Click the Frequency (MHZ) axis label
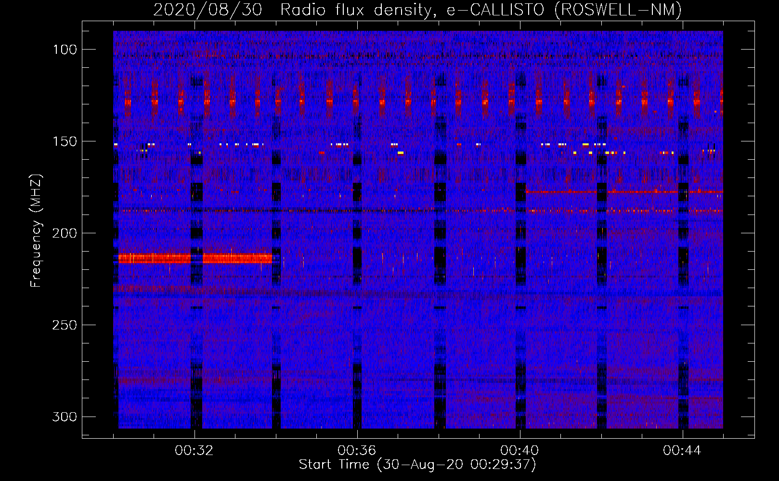Screen dimensions: 779x481 (36, 230)
